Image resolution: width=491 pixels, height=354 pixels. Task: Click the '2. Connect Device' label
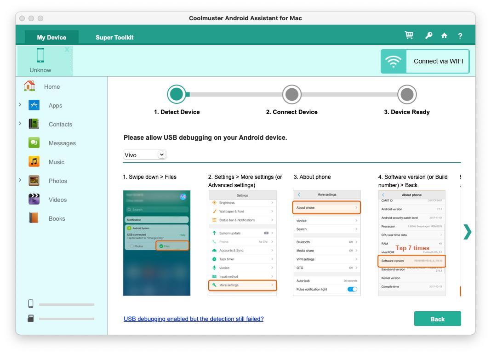(x=292, y=112)
